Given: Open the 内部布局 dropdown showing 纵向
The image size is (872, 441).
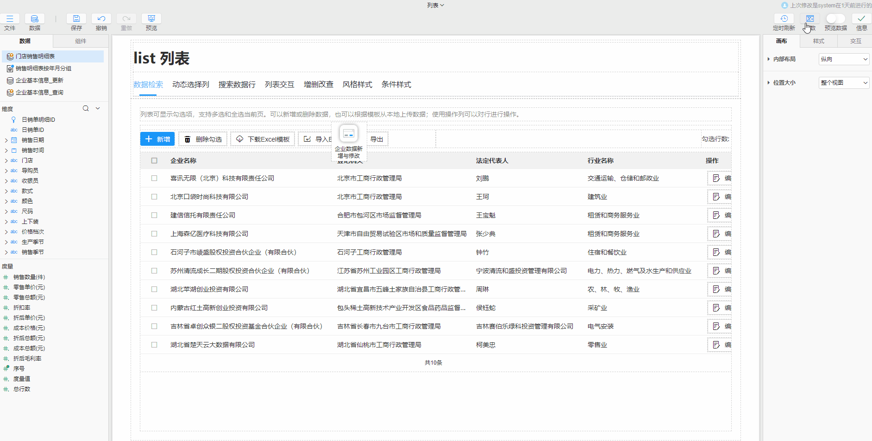Looking at the screenshot, I should point(844,59).
